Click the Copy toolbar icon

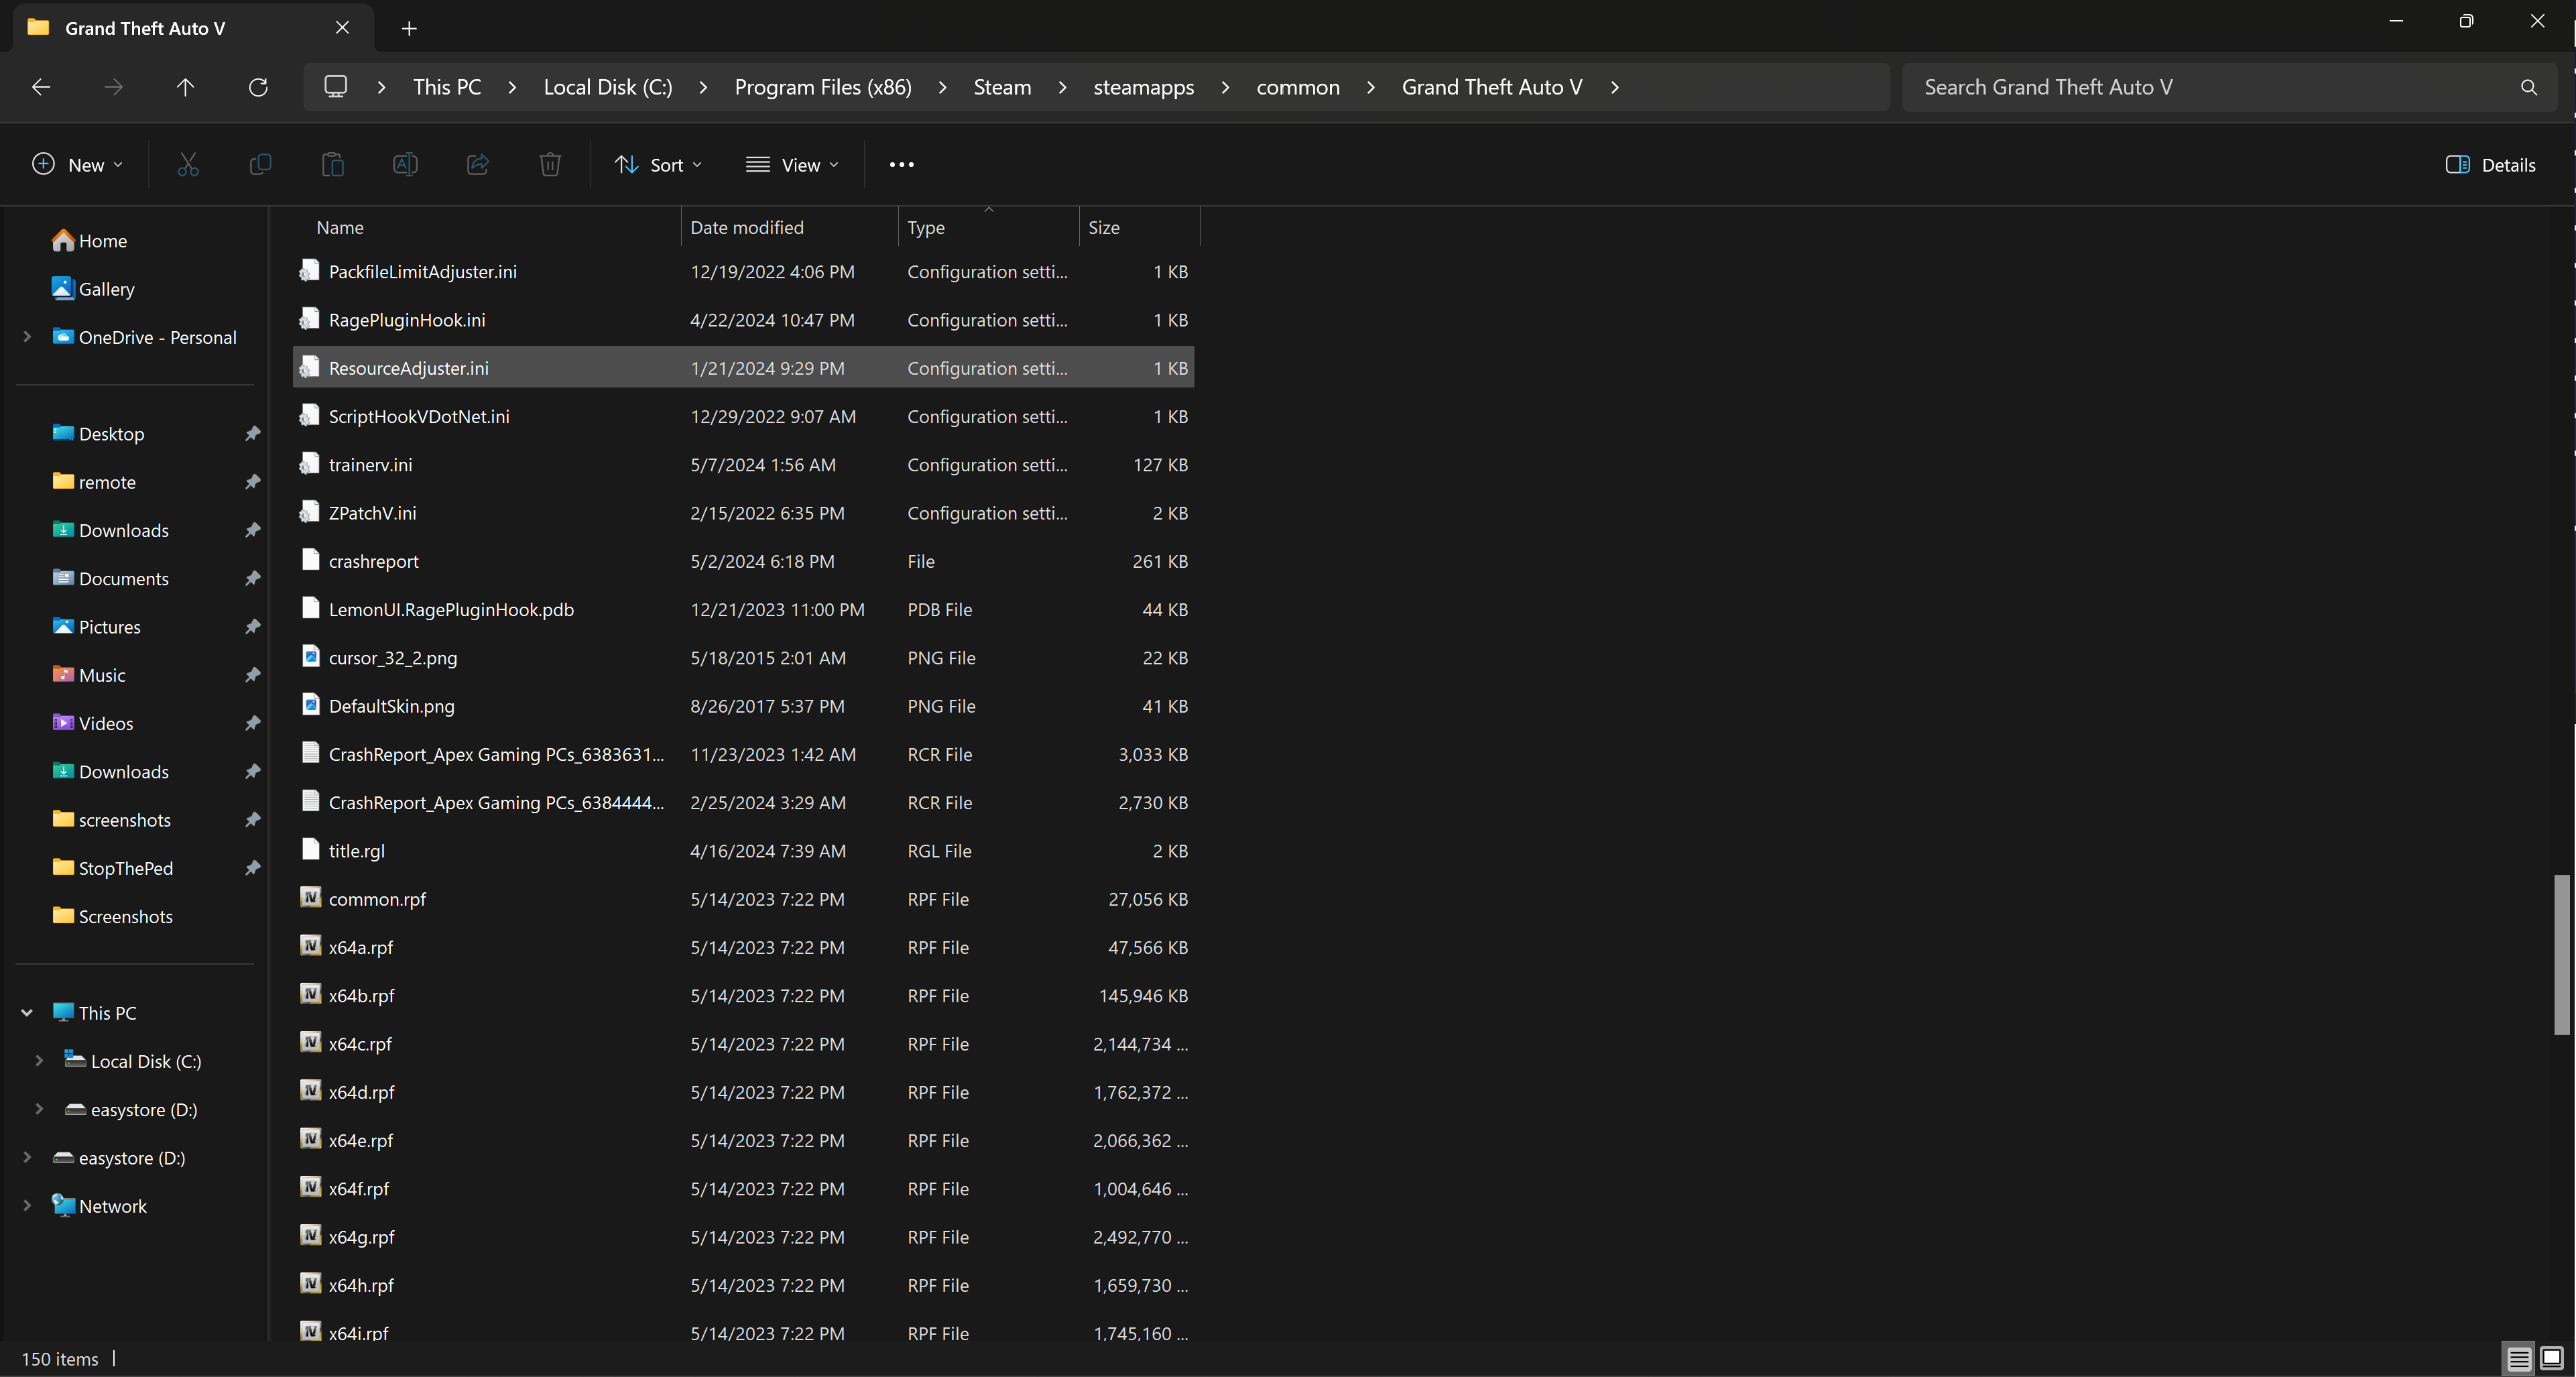260,165
